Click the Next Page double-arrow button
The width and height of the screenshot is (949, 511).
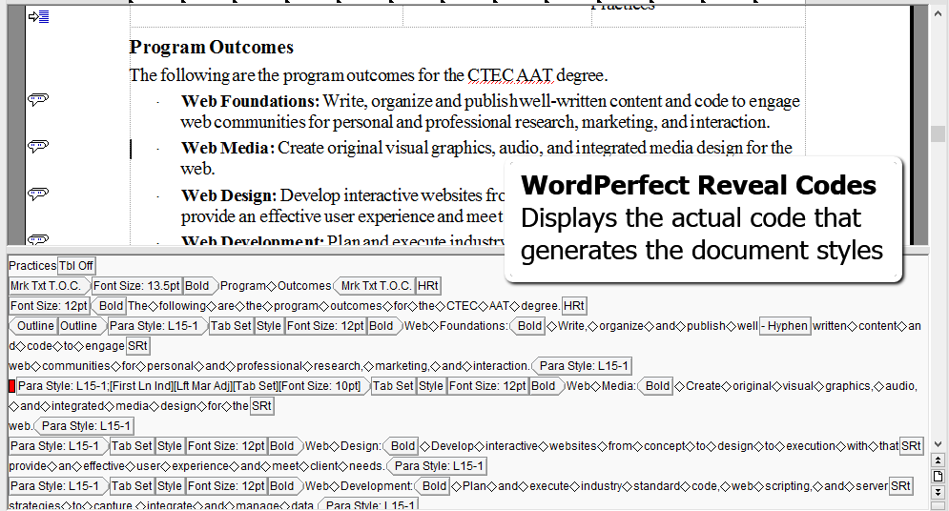[938, 491]
